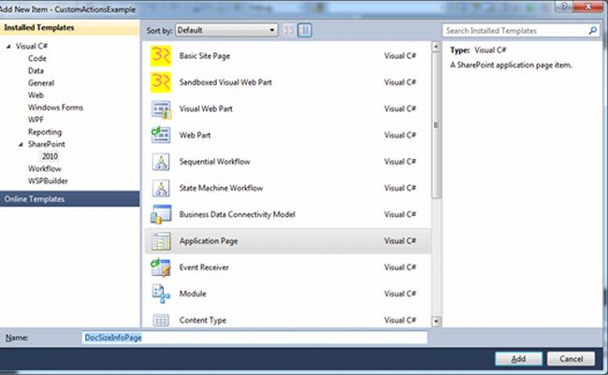Close the Add New Item dialog
This screenshot has width=608, height=375.
click(x=587, y=6)
